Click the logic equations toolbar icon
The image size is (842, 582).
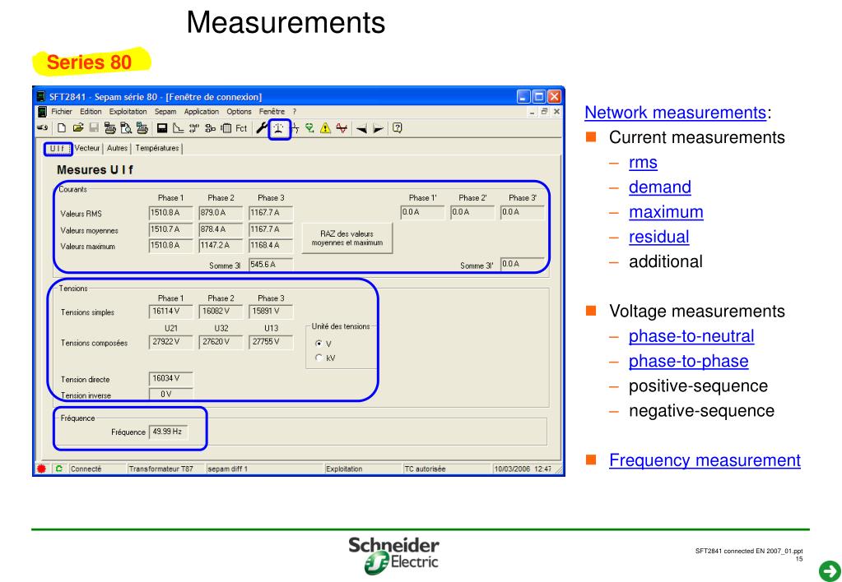tap(210, 128)
